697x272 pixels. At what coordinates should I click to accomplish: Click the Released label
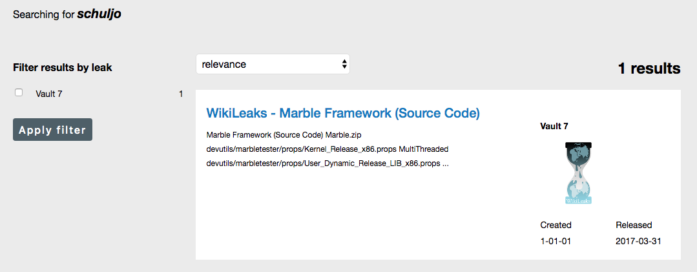634,225
